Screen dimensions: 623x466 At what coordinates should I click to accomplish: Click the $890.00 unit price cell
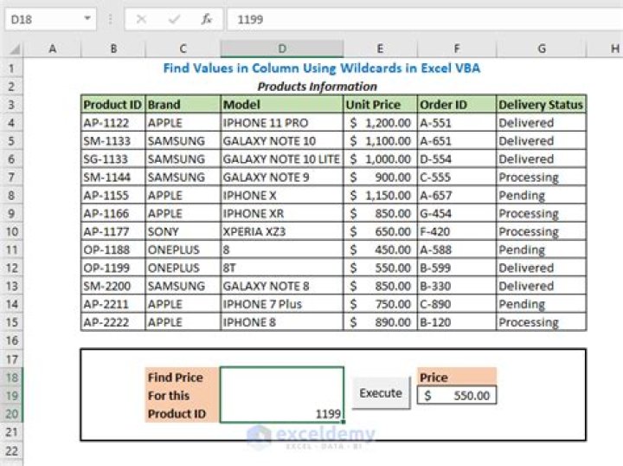tap(380, 322)
